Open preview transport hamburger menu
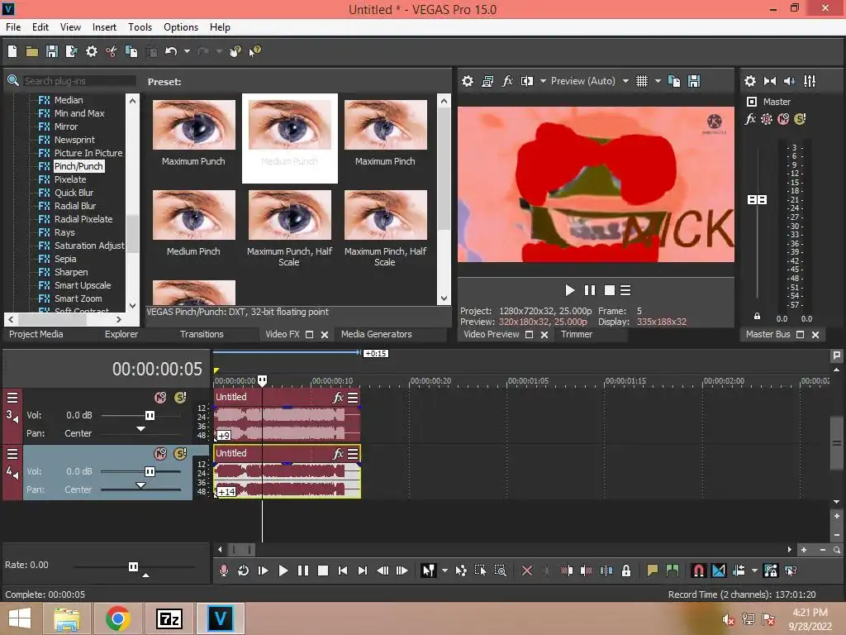Image resolution: width=846 pixels, height=635 pixels. tap(625, 290)
